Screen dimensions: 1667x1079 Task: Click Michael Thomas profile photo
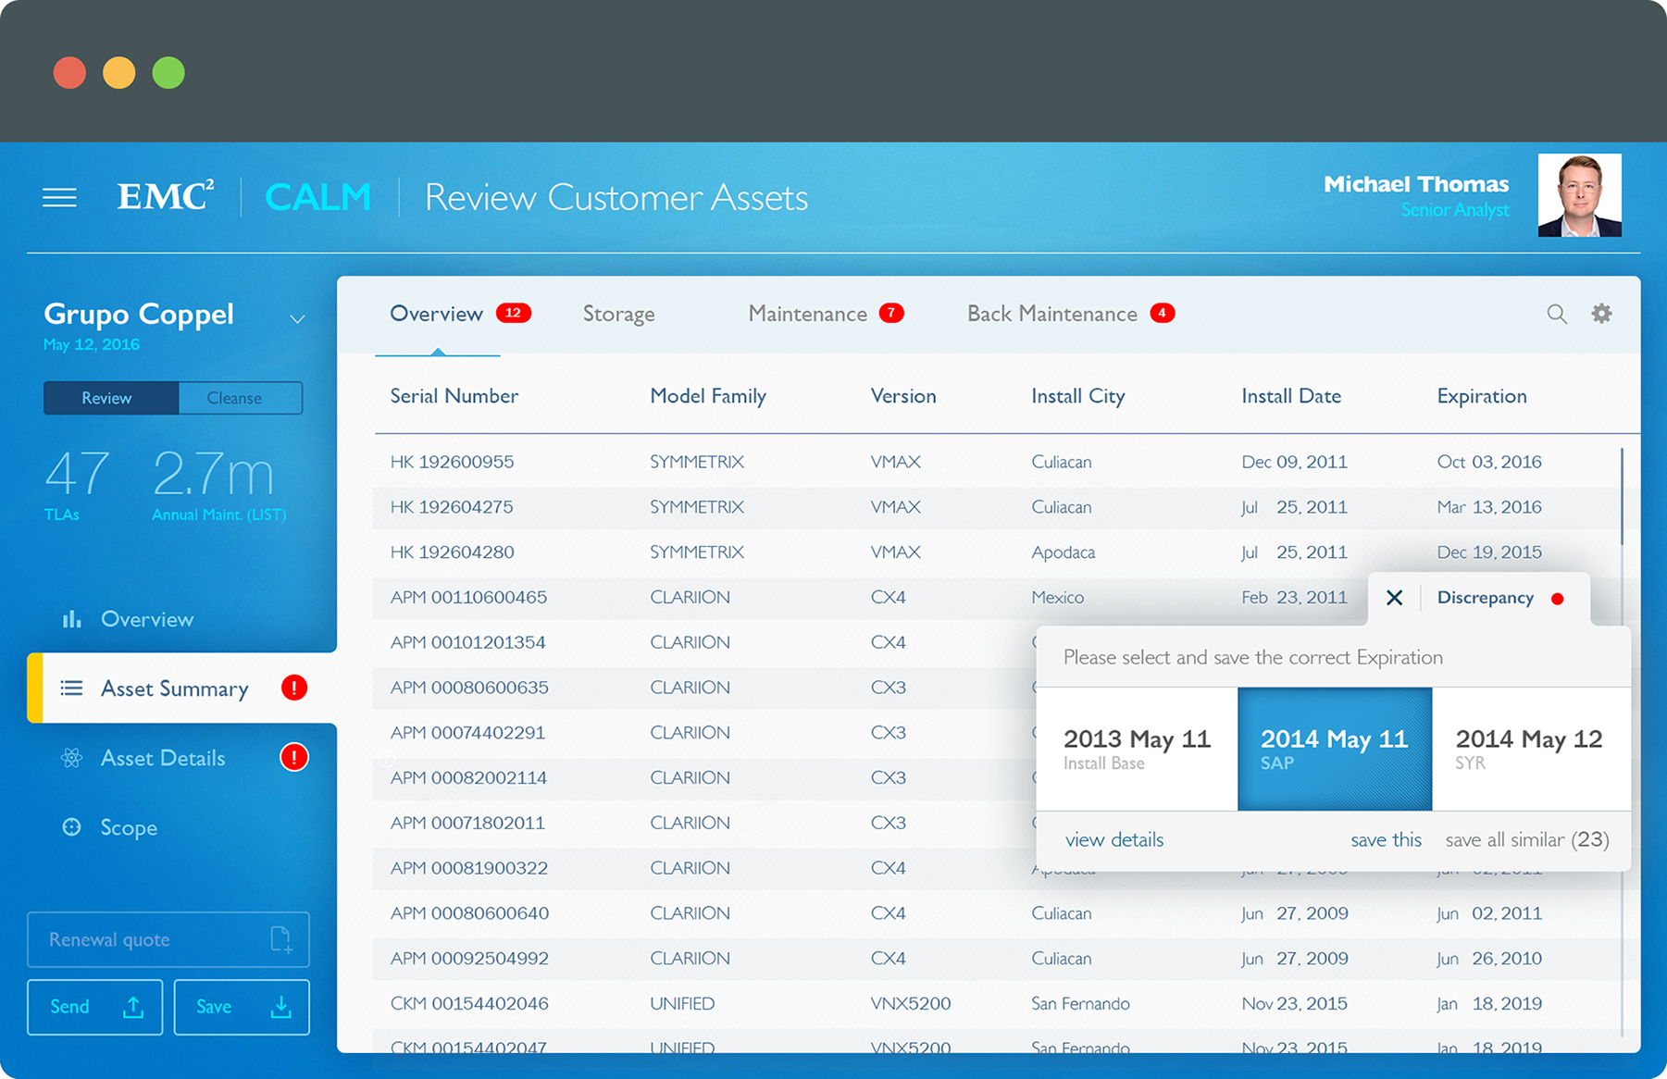[1579, 195]
